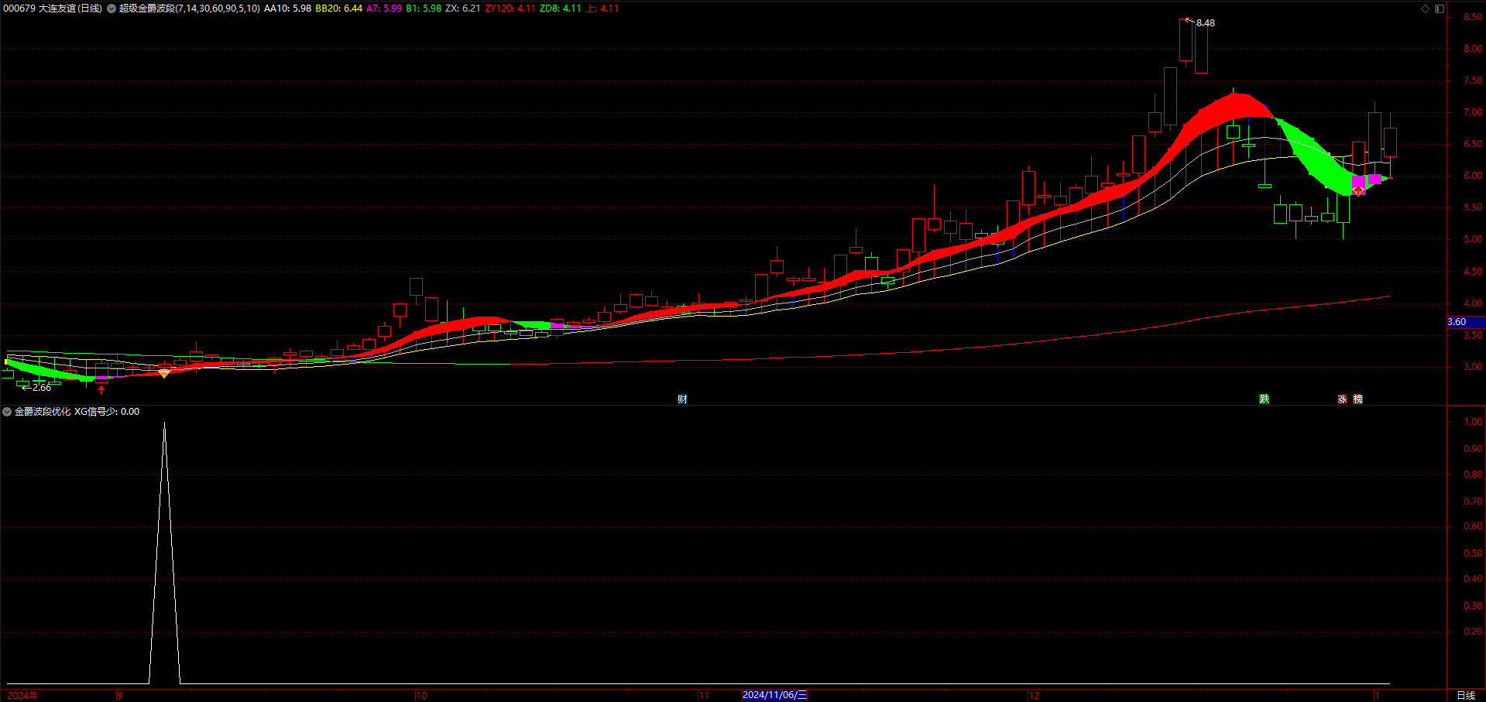Click the orange 榜 event marker

coord(1357,399)
